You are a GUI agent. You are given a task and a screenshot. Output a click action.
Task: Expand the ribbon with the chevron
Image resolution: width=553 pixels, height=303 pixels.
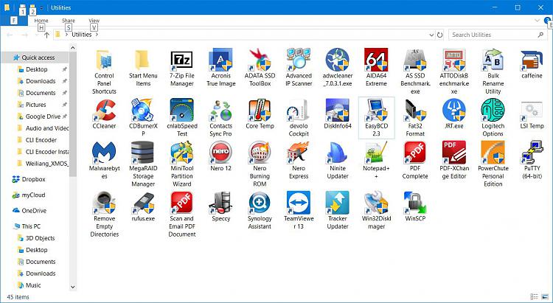click(x=538, y=21)
